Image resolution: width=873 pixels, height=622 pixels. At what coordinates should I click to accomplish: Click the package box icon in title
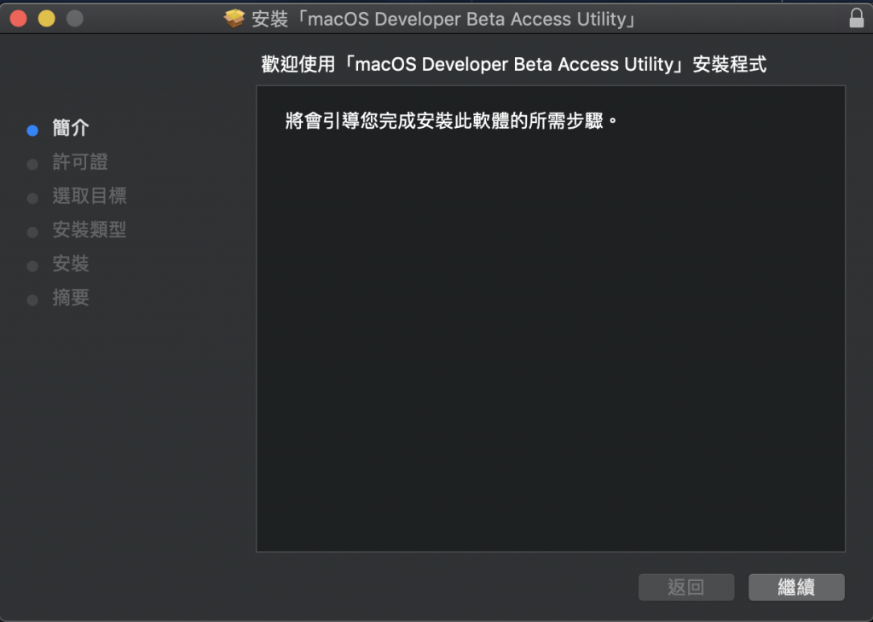point(234,19)
